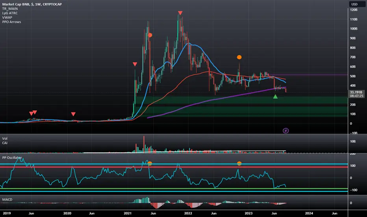Select the Vol indicator label
This screenshot has width=367, height=217.
click(x=5, y=138)
